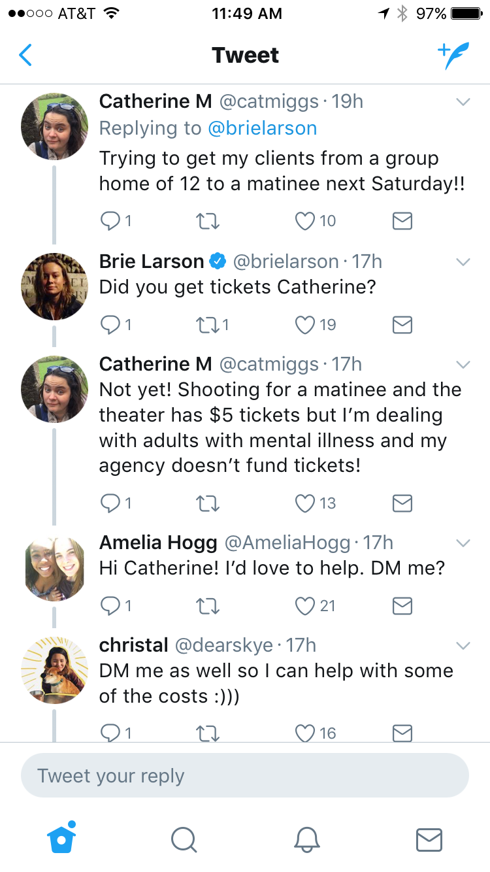Like Brie Larson's tweet with 19 likes
This screenshot has width=490, height=872.
[305, 324]
